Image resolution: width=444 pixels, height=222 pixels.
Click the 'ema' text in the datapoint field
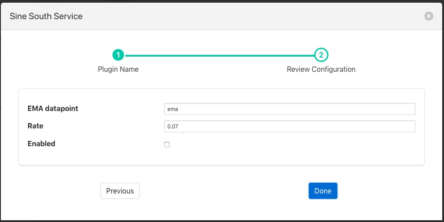point(172,109)
